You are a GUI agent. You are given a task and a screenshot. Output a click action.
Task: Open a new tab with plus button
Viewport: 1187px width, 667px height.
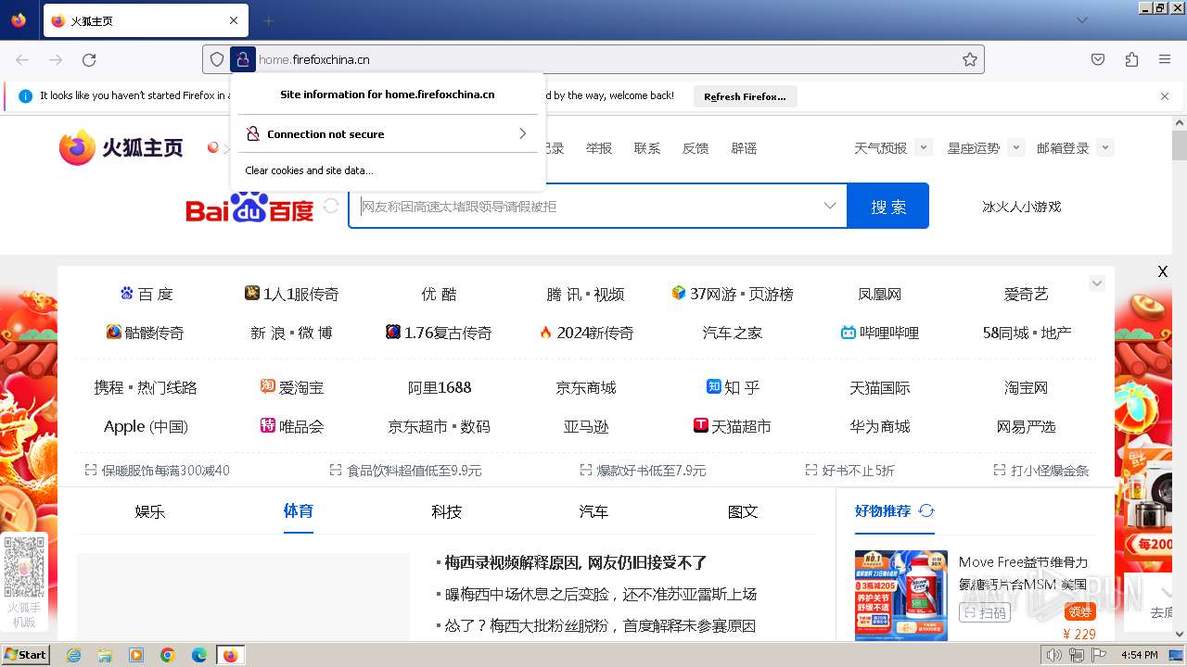click(269, 20)
